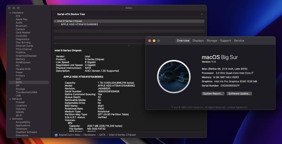Click the macOS Big Sur wallpaper logo

(174, 77)
